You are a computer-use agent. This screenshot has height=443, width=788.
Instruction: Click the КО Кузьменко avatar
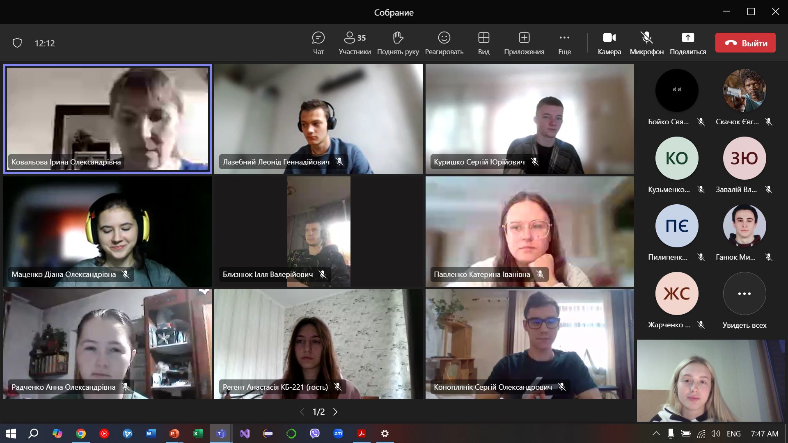(x=676, y=158)
